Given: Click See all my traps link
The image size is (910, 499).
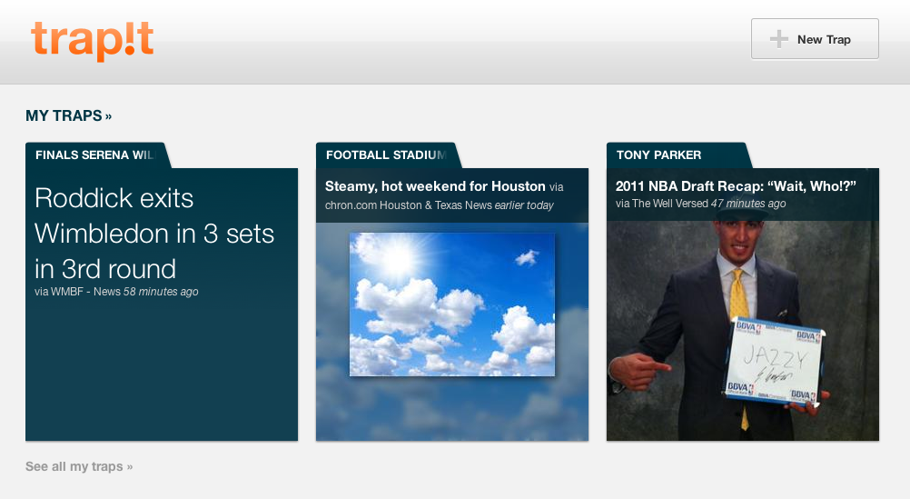Looking at the screenshot, I should click(x=79, y=466).
